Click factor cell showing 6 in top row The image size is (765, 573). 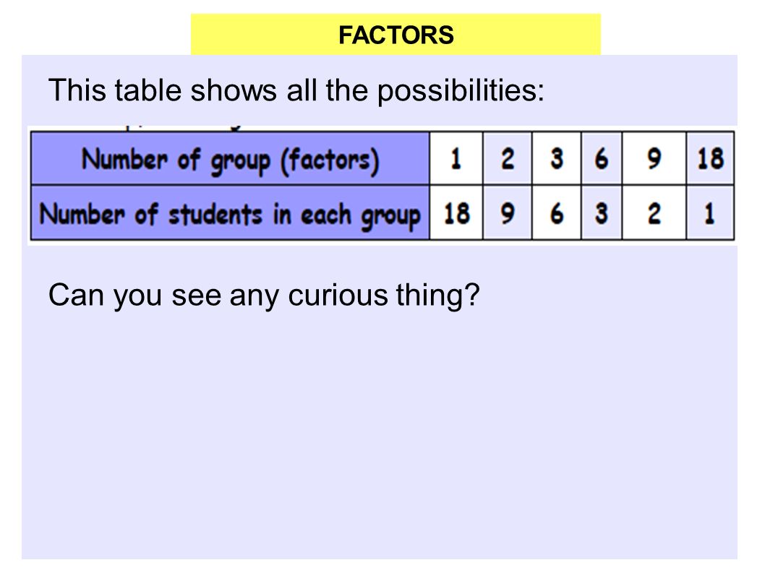pos(602,158)
